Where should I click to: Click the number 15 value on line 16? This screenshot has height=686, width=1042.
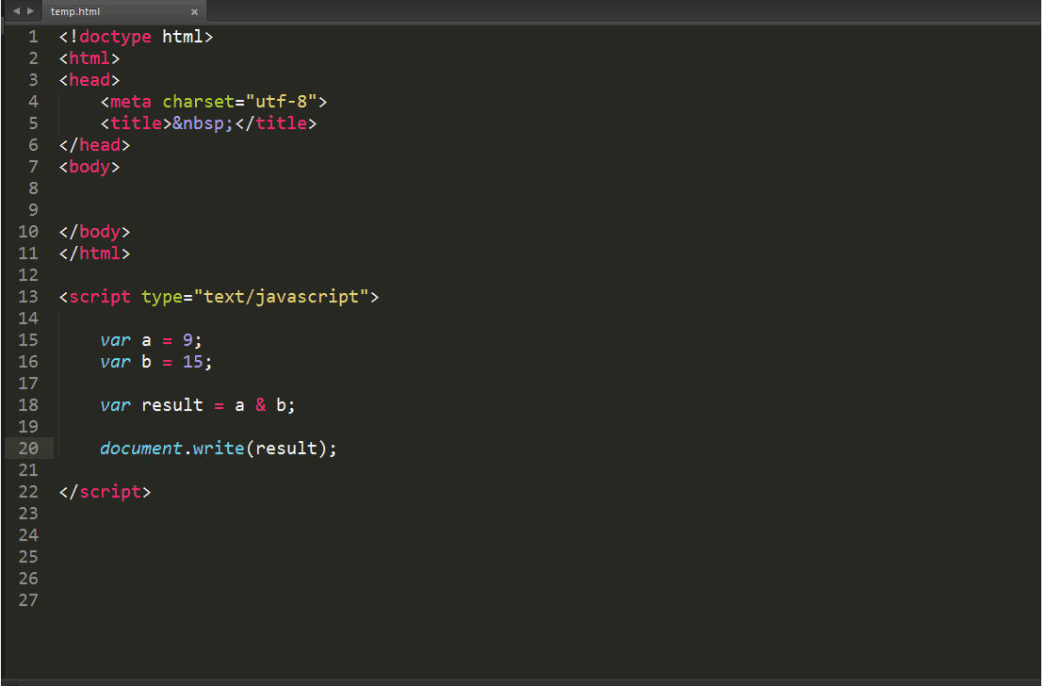click(193, 362)
